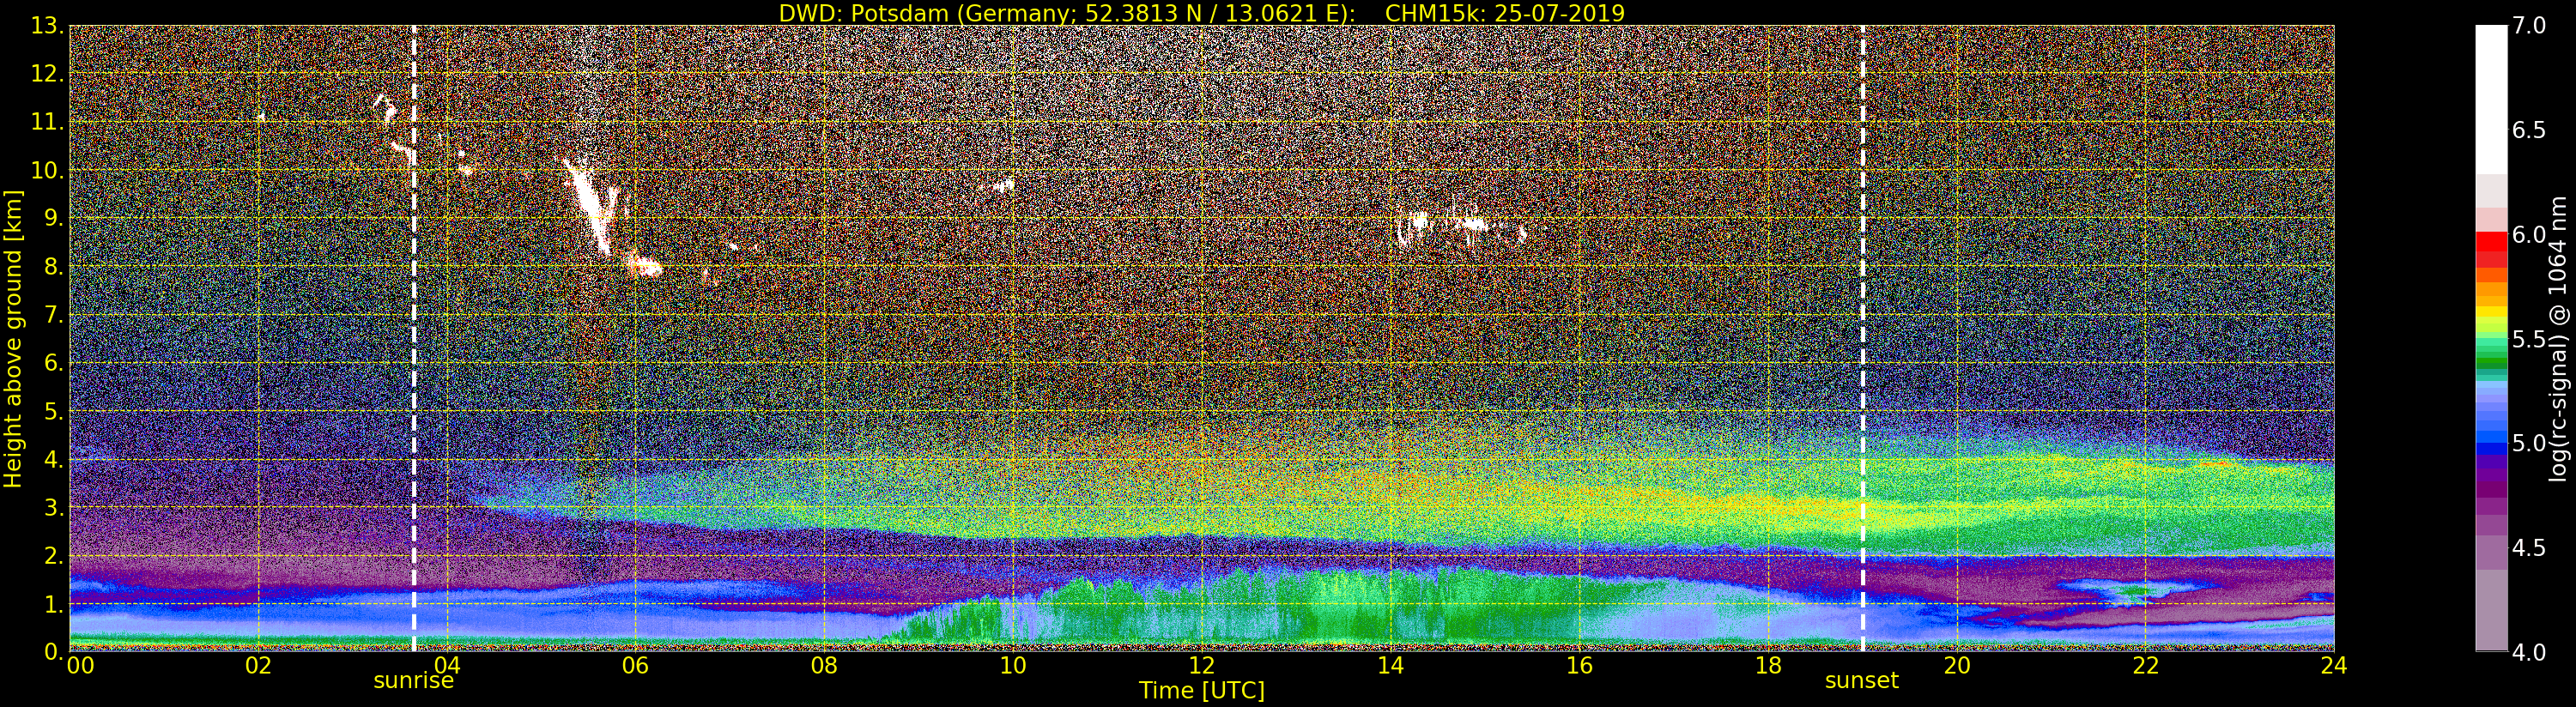Click the '06' time axis tick label
2576x707 pixels.
tap(635, 665)
